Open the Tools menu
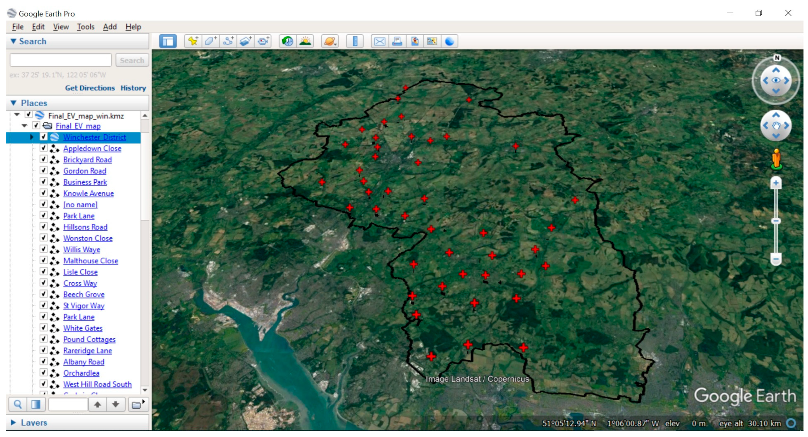Viewport: 808px width, 437px height. (86, 27)
